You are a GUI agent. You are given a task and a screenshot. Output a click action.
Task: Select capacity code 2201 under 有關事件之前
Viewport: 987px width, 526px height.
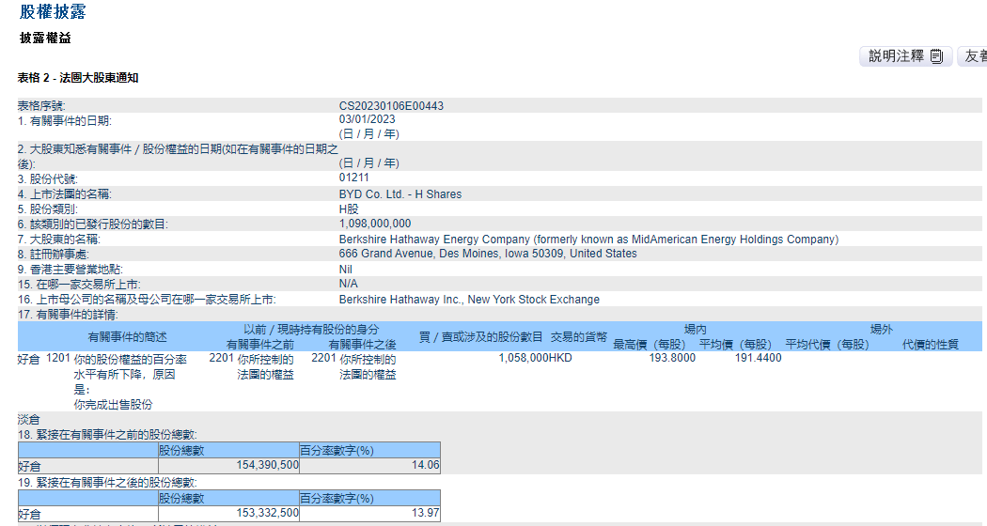point(221,358)
